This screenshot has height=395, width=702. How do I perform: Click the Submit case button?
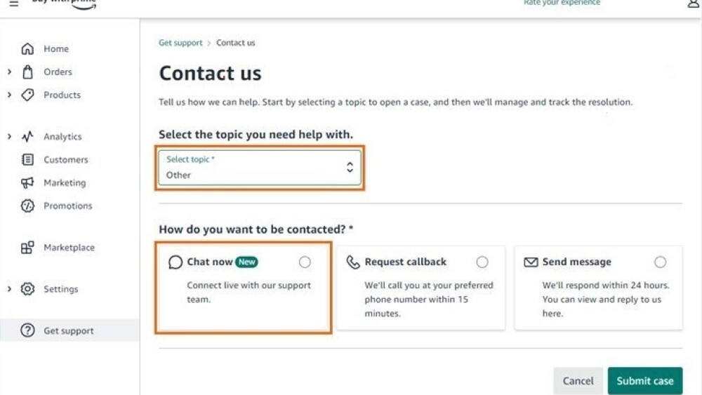coord(644,381)
